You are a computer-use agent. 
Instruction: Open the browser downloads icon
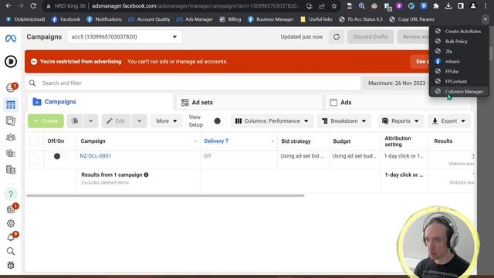(448, 6)
